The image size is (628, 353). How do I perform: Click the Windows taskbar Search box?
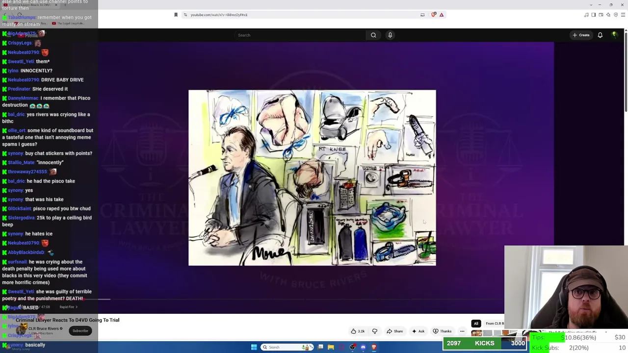[x=288, y=348]
